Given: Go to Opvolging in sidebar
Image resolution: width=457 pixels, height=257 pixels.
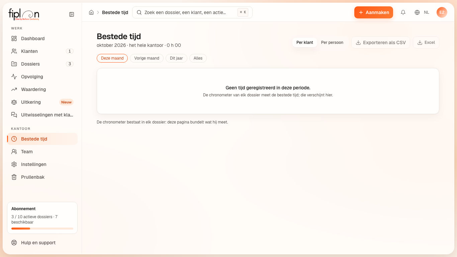Looking at the screenshot, I should (42, 77).
